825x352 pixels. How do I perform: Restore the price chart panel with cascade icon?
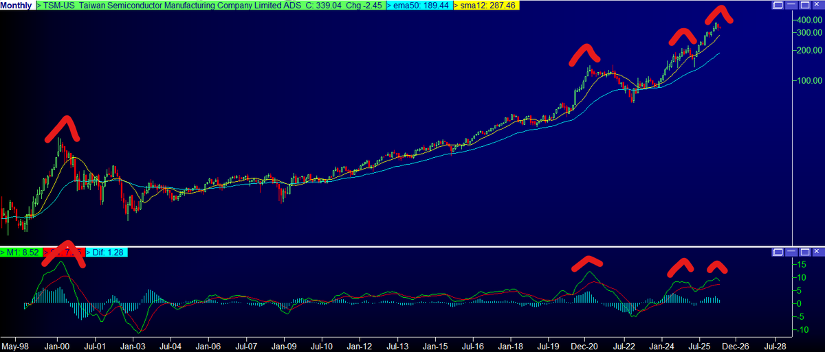(x=776, y=5)
